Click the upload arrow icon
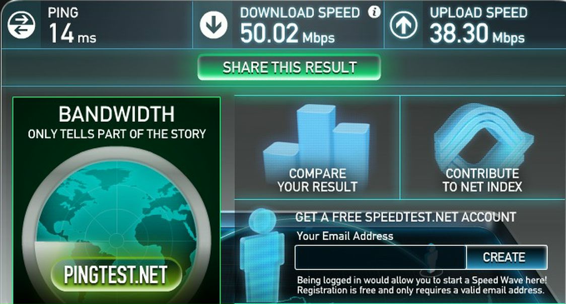 [403, 25]
